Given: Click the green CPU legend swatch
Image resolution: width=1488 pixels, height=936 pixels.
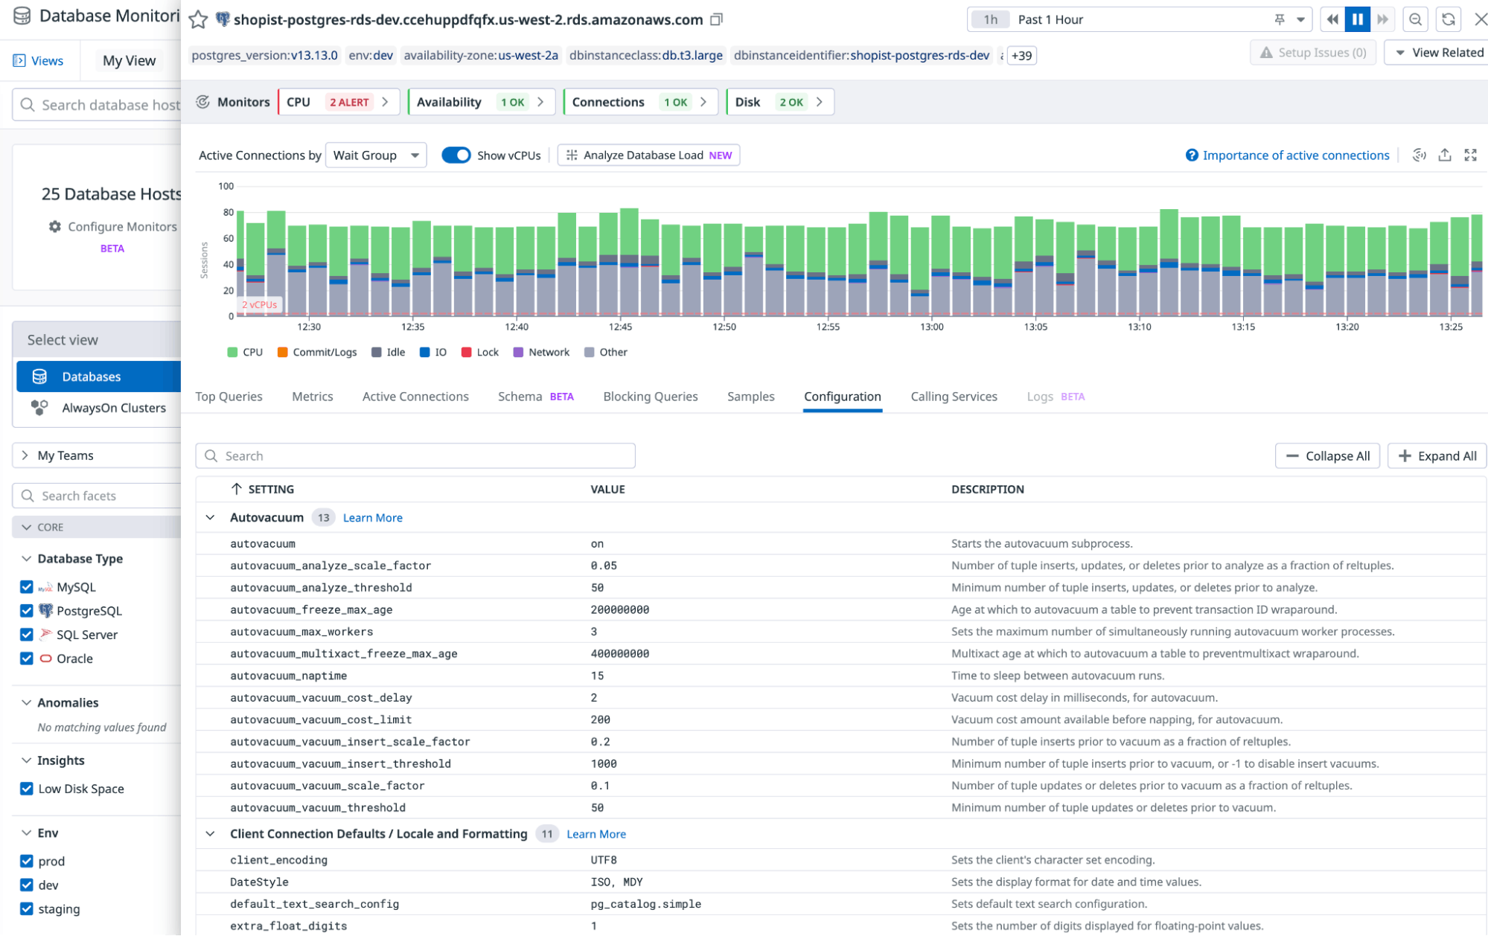Looking at the screenshot, I should 231,352.
